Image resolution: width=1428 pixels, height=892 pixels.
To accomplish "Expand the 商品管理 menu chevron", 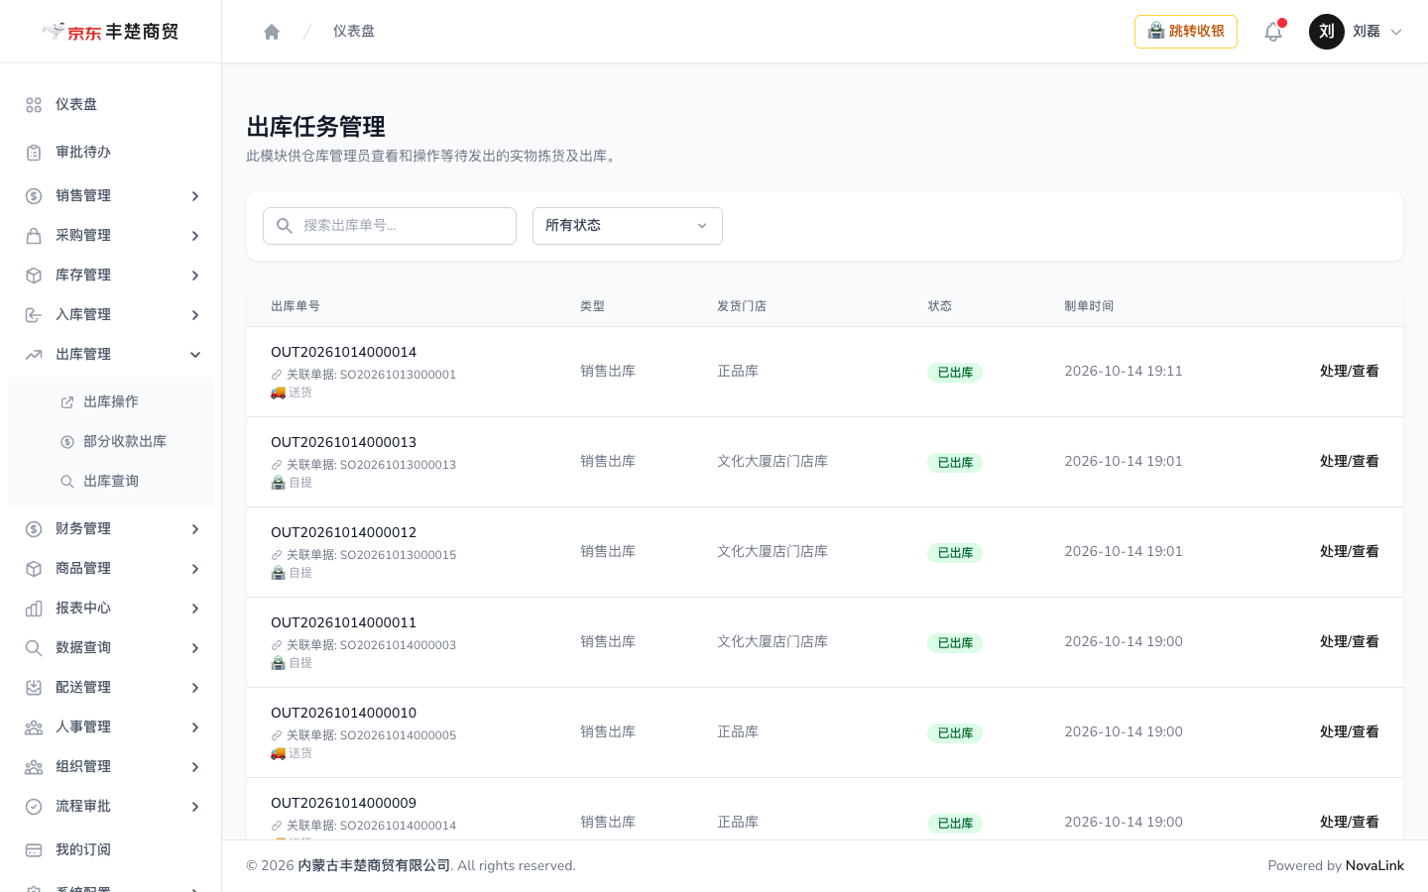I will (x=195, y=569).
